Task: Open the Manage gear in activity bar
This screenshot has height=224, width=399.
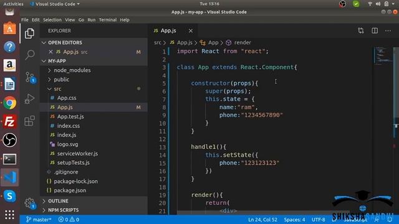Action: pos(30,203)
